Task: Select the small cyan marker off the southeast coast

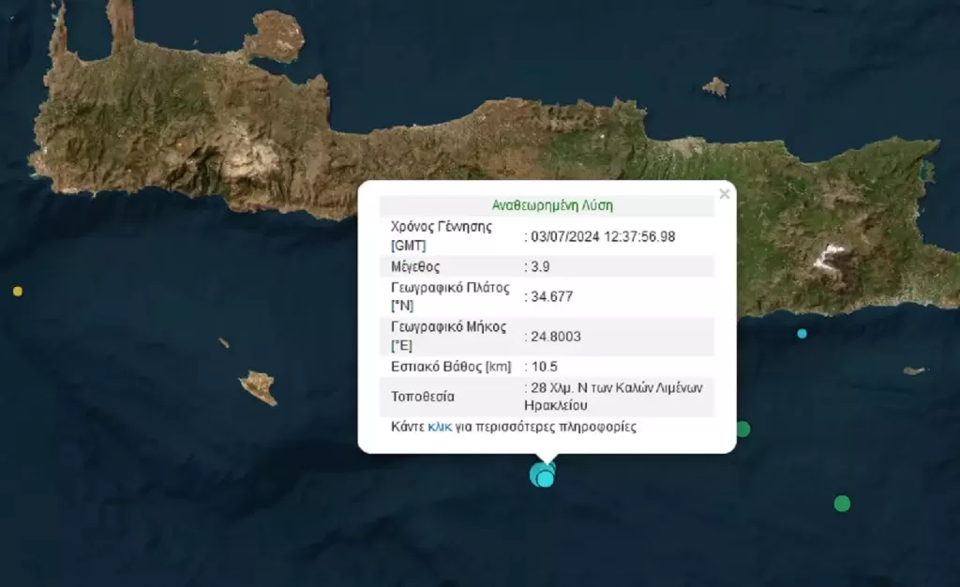Action: pos(802,334)
